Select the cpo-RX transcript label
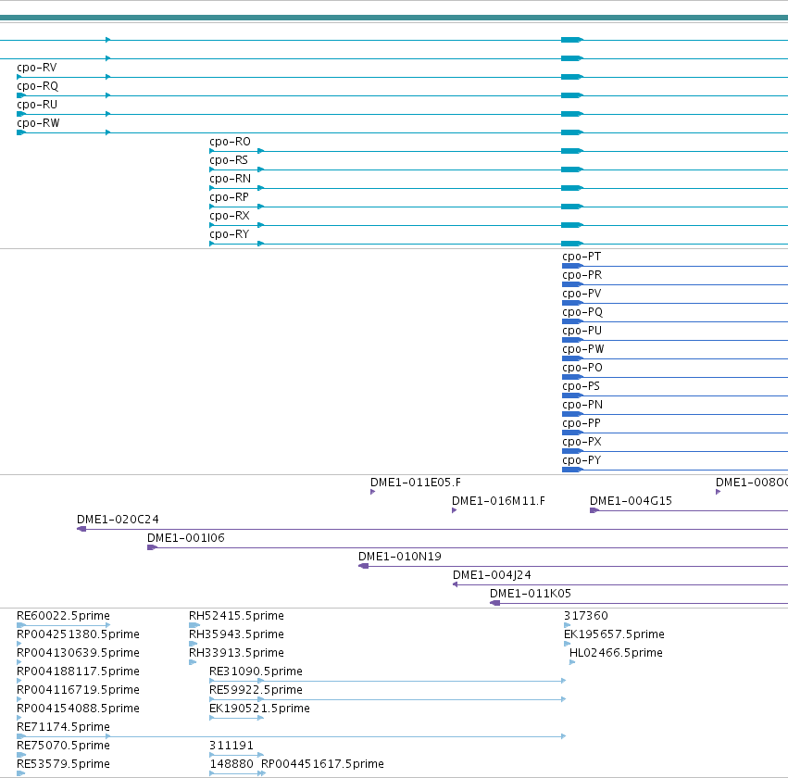788x778 pixels. tap(229, 216)
